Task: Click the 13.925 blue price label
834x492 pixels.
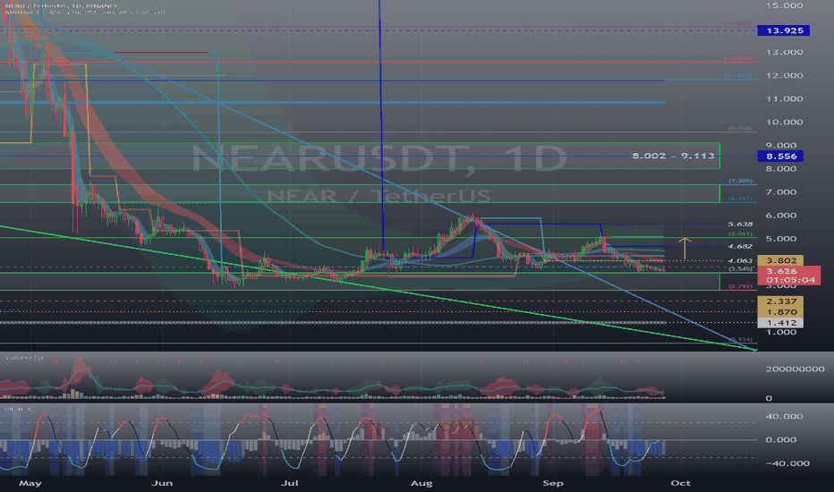Action: [x=783, y=30]
